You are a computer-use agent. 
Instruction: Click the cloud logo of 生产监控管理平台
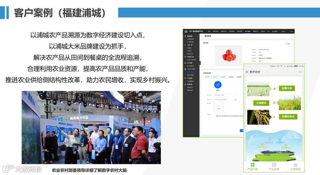pos(186,31)
